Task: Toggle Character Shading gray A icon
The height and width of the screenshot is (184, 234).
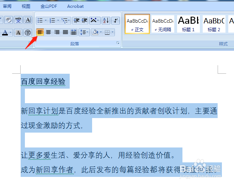Action: click(18, 33)
